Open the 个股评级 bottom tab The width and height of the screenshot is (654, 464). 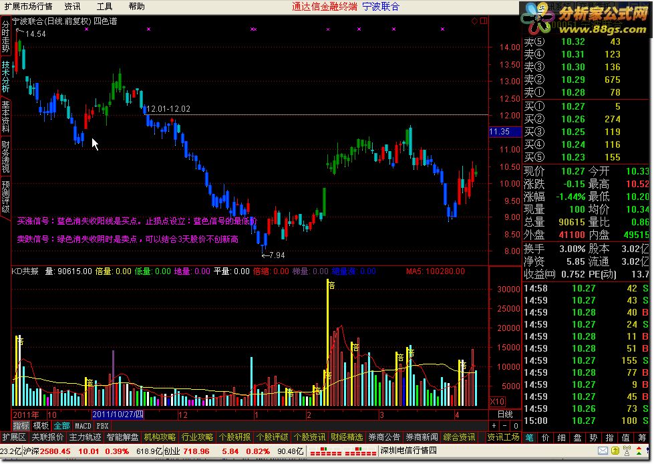point(272,437)
